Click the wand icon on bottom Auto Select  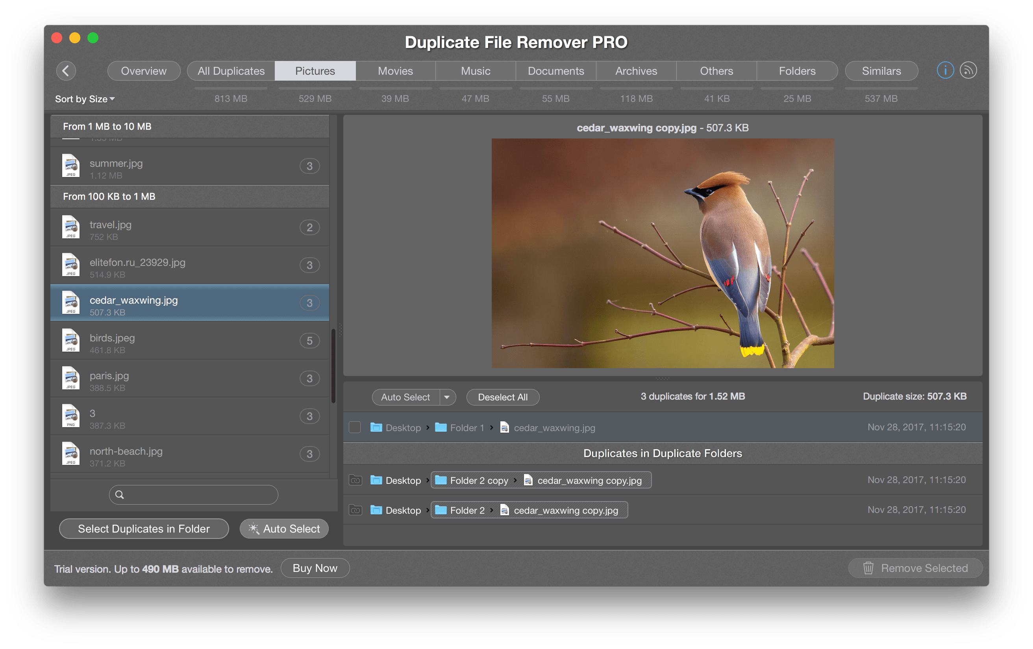pos(254,529)
